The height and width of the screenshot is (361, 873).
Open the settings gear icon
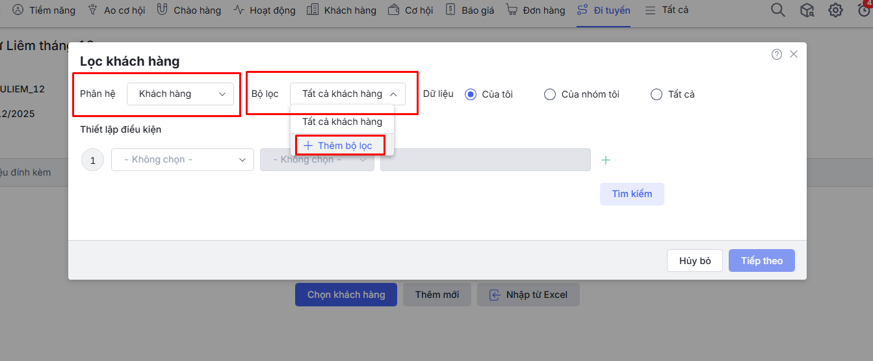835,10
